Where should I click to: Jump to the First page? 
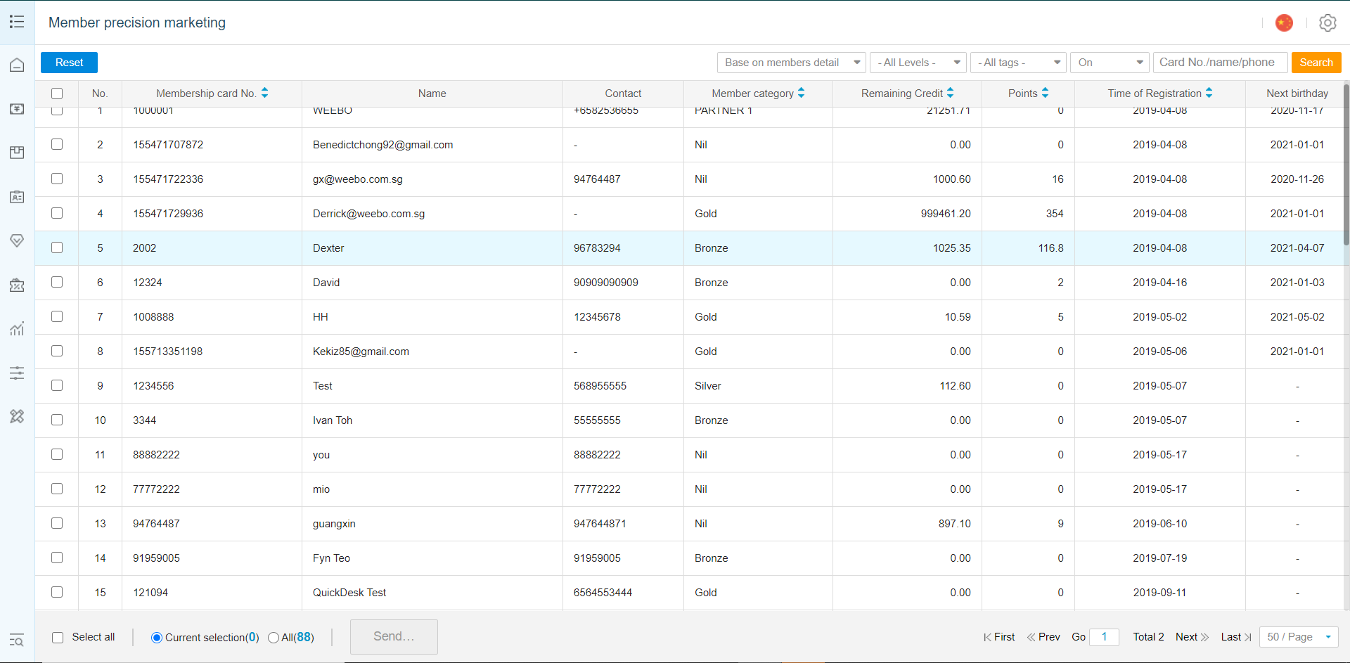999,637
